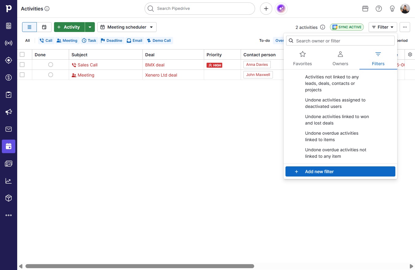Open the Meeting scheduler dropdown
Viewport: 415px width, 270px height.
coord(127,27)
